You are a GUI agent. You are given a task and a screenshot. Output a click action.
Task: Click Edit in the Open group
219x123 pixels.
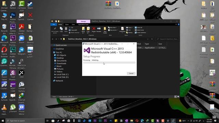[129, 30]
